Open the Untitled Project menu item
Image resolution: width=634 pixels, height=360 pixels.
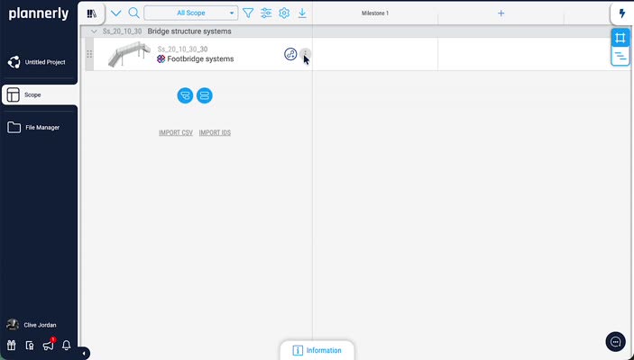(x=39, y=62)
